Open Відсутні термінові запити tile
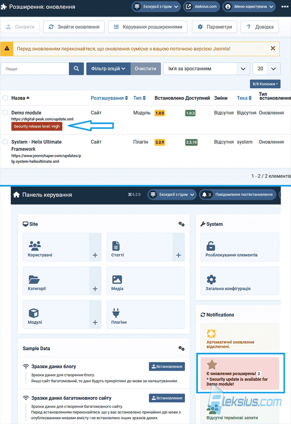The image size is (291, 424). 240,409
